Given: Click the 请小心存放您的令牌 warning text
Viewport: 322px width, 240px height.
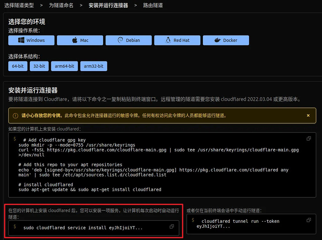Looking at the screenshot, I should pyautogui.click(x=42, y=116).
